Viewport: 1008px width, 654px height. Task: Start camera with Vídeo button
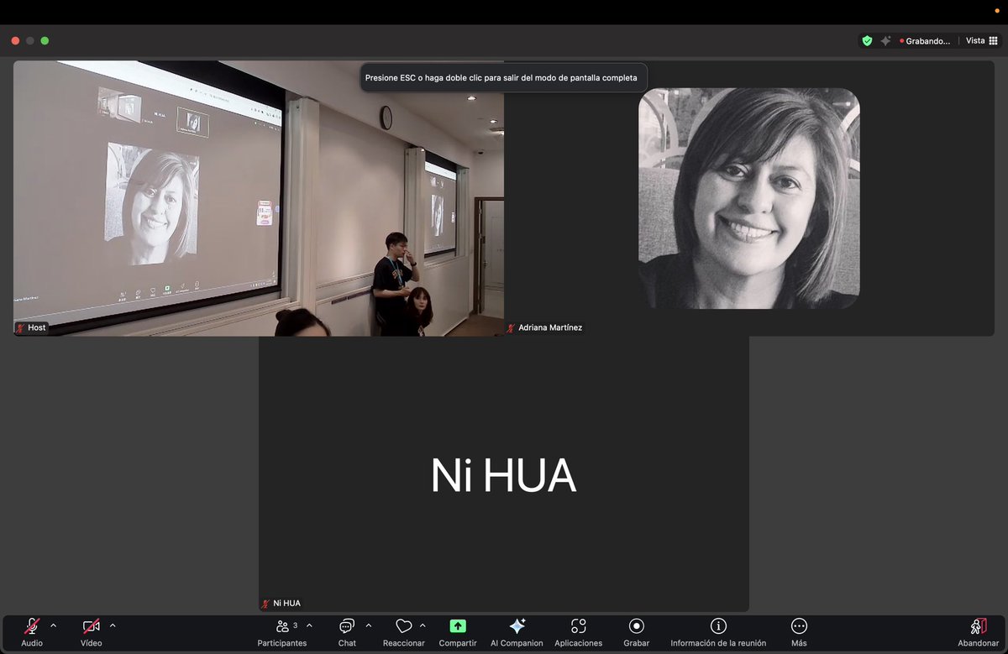(92, 632)
